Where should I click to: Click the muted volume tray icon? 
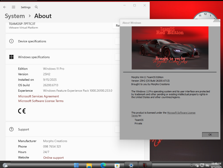coord(197,166)
